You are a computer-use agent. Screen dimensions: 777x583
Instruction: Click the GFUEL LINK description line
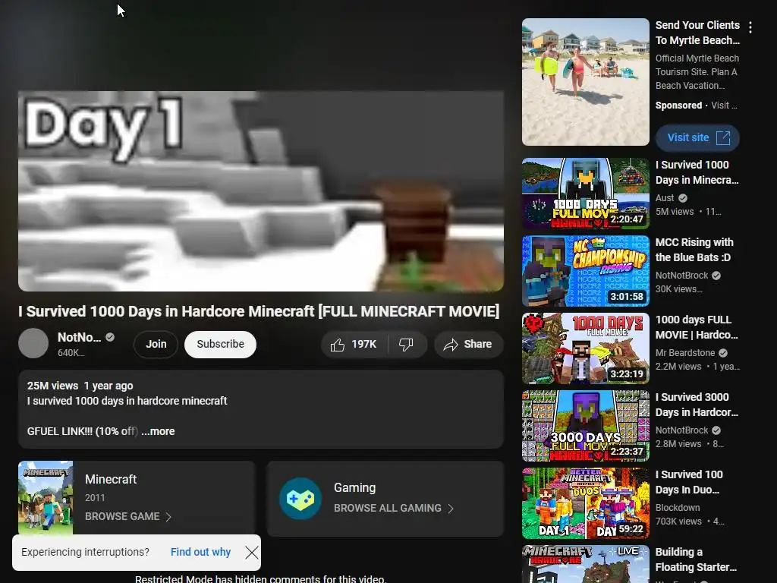83,431
